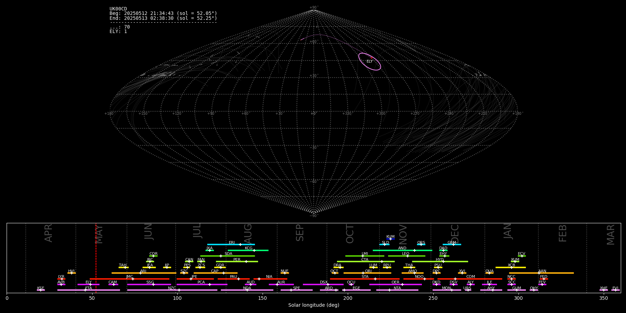The width and height of the screenshot is (626, 313).
Task: Click the ERI shower label
Action: (x=232, y=243)
